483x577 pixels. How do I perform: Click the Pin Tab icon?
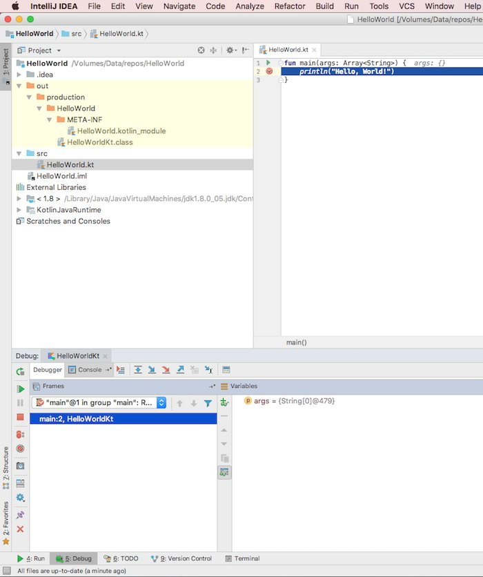(20, 515)
